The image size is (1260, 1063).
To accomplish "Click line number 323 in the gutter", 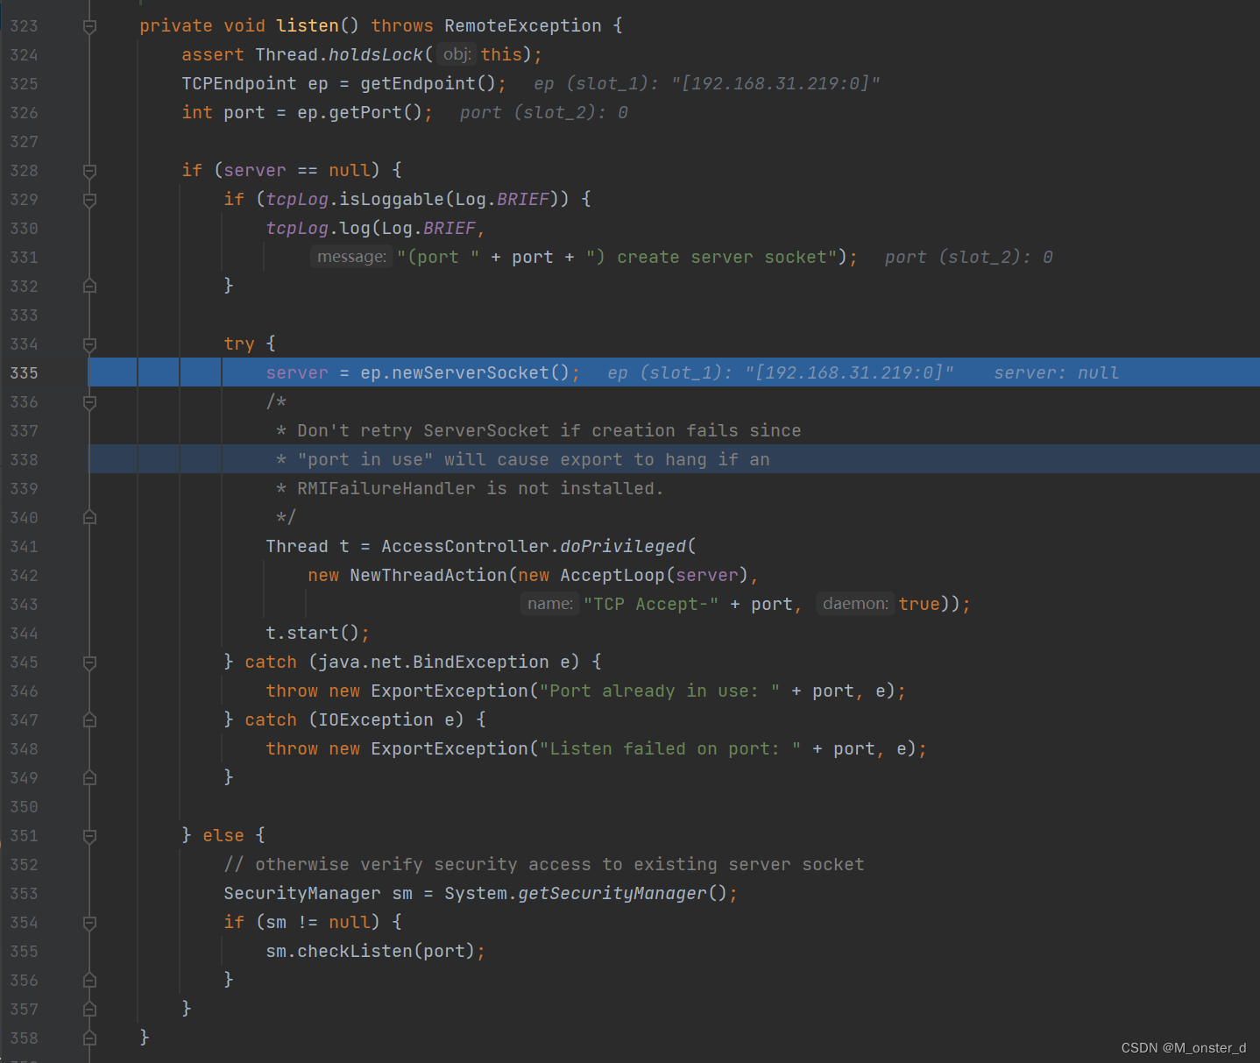I will tap(24, 26).
